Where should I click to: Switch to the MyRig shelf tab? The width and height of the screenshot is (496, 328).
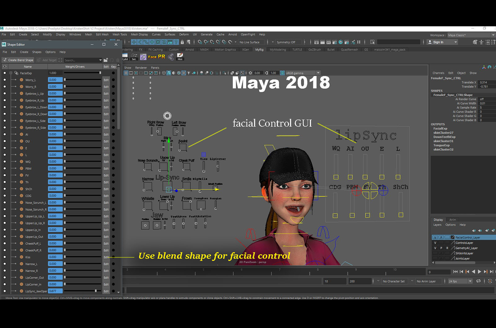(259, 50)
